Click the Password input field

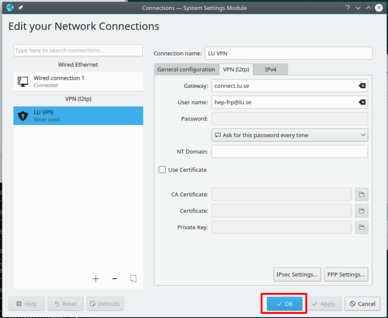coord(290,119)
